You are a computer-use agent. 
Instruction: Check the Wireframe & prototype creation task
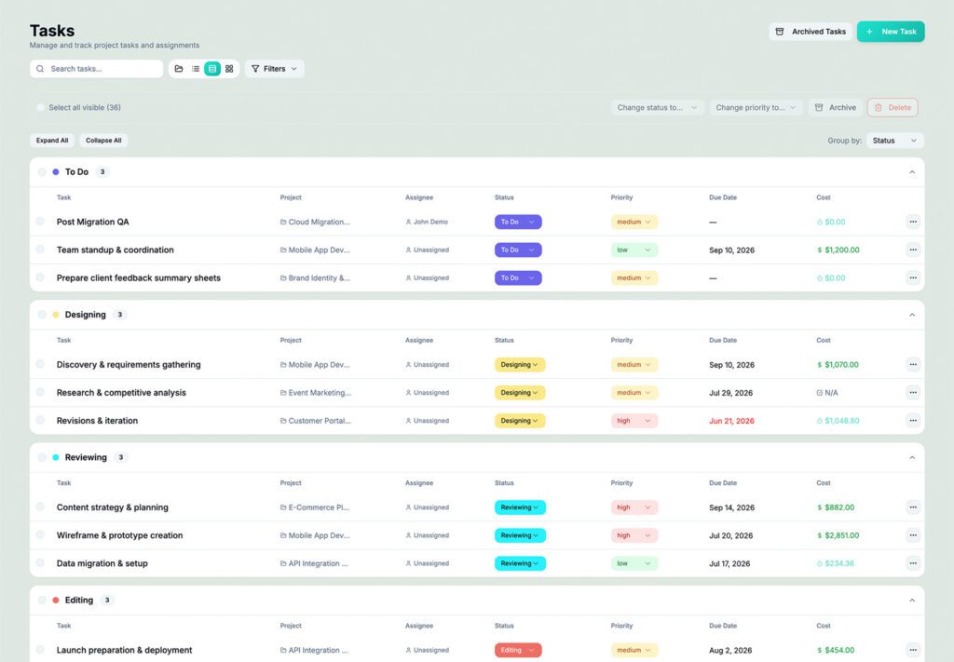(40, 535)
